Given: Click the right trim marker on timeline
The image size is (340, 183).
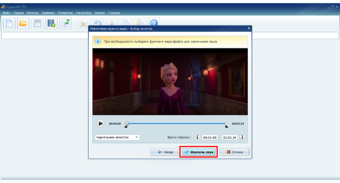Looking at the screenshot, I should coord(226,127).
